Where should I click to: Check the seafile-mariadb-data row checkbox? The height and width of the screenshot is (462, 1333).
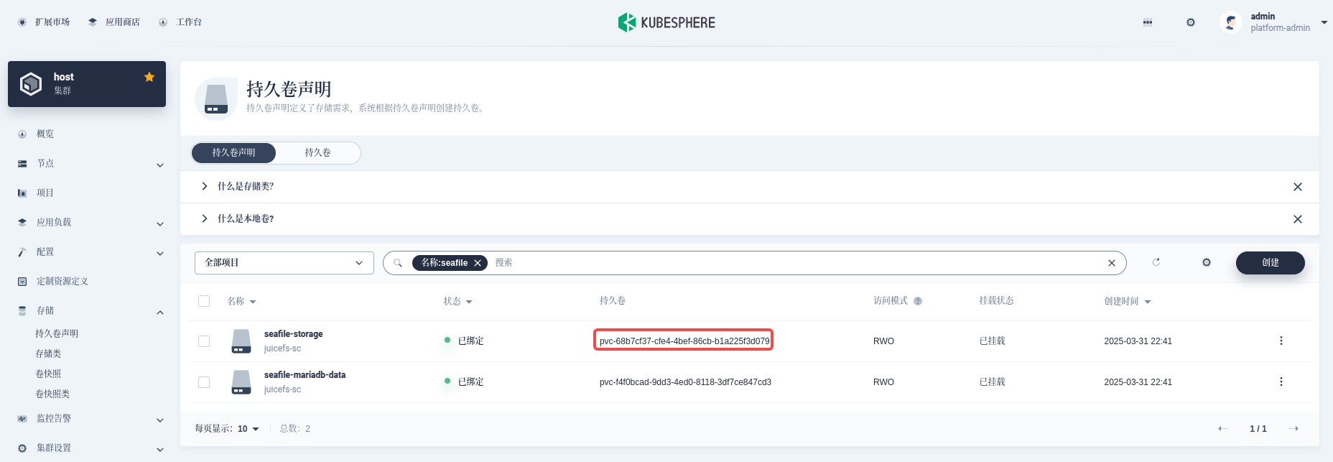204,382
